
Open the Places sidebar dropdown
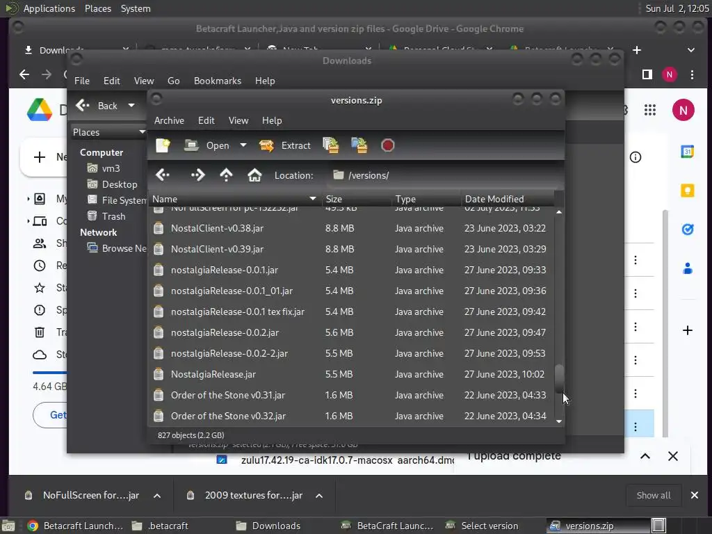click(108, 132)
